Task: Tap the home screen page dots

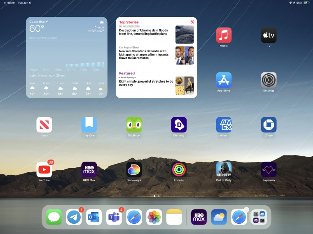Action: 156,196
